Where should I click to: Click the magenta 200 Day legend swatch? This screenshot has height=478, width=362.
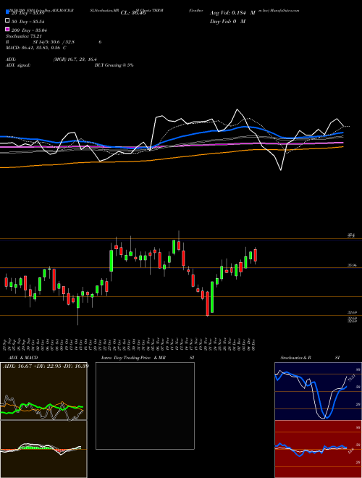(x=7, y=29)
